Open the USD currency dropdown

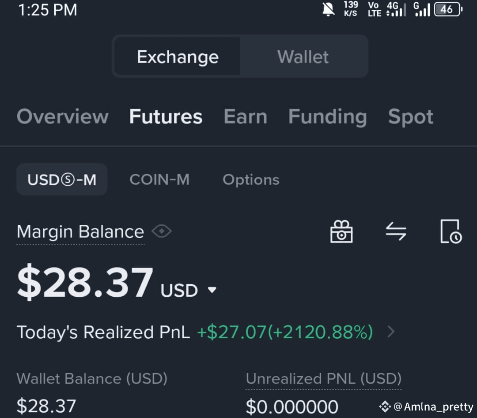[x=212, y=290]
